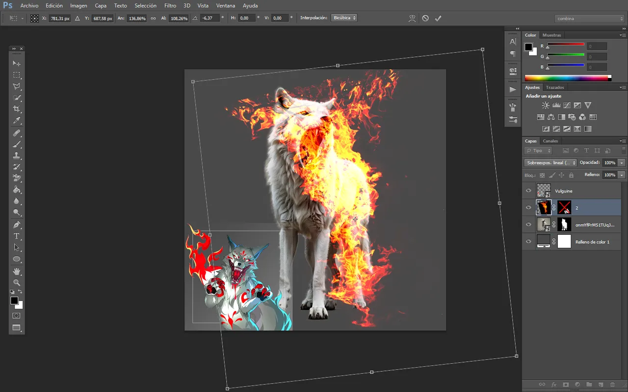Open the Color panel options menu
The image size is (628, 392).
(x=623, y=35)
